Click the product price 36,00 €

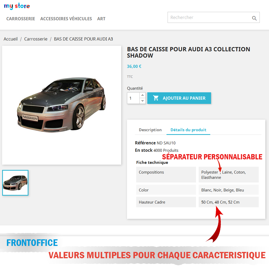coord(134,67)
